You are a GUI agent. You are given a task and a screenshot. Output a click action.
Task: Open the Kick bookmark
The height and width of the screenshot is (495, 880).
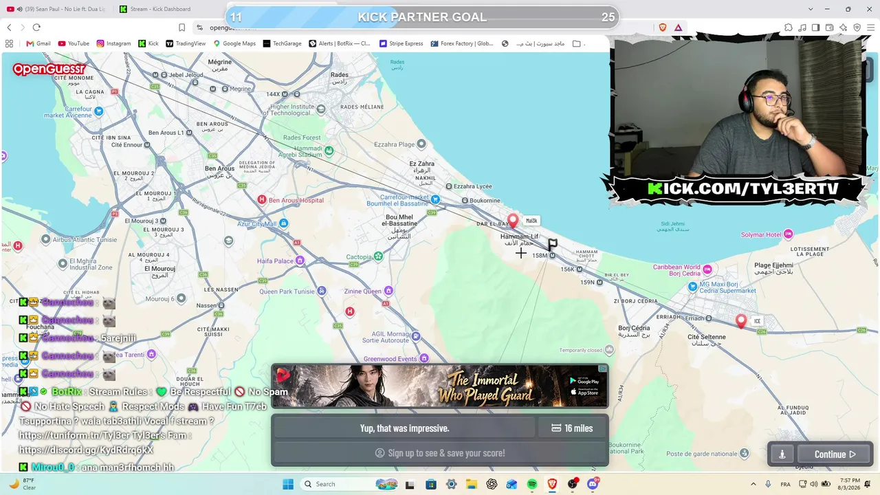(148, 43)
